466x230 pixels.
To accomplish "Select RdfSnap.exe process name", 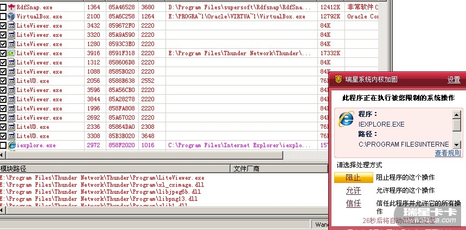I will pyautogui.click(x=36, y=7).
